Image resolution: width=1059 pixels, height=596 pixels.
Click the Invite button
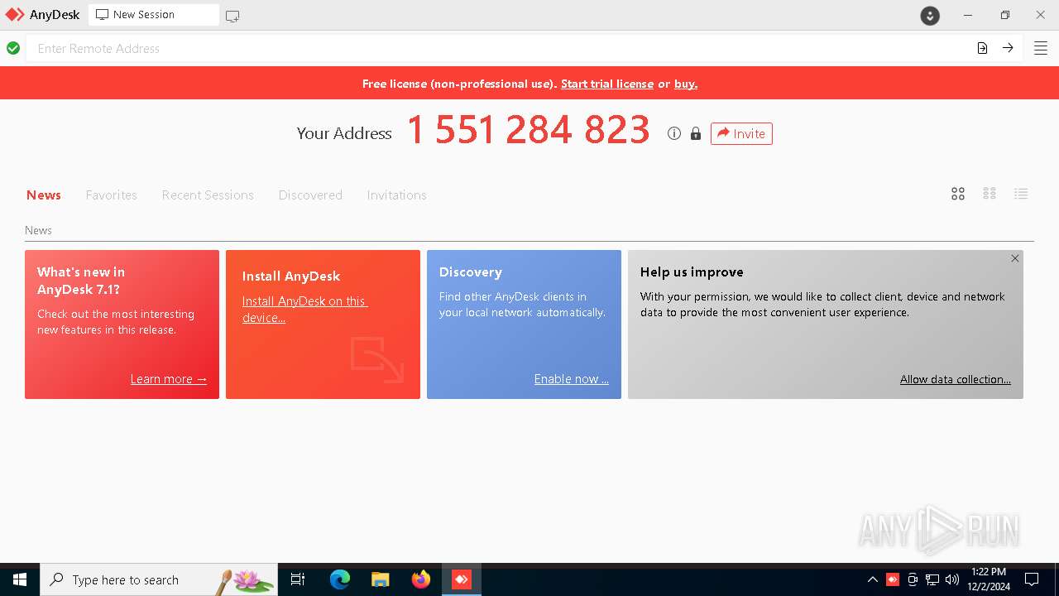pyautogui.click(x=741, y=133)
